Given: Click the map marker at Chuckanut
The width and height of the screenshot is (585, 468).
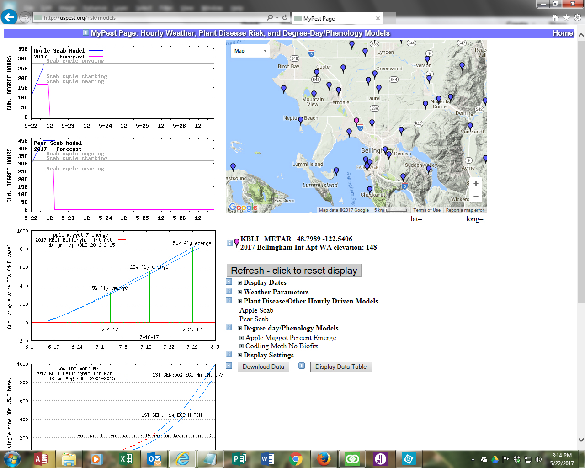Looking at the screenshot, I should tap(370, 190).
